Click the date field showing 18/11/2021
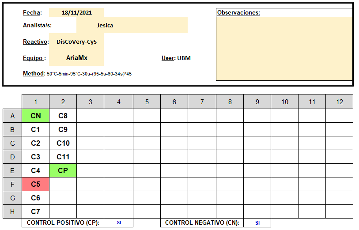This screenshot has height=230, width=359. (76, 13)
